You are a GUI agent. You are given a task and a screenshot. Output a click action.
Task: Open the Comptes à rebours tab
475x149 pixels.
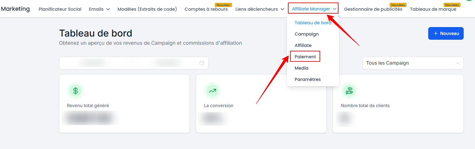(206, 9)
